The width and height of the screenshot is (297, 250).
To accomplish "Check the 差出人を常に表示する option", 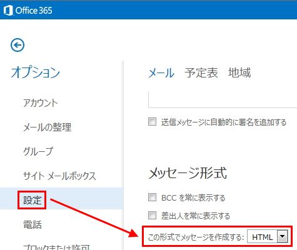I will tap(152, 215).
